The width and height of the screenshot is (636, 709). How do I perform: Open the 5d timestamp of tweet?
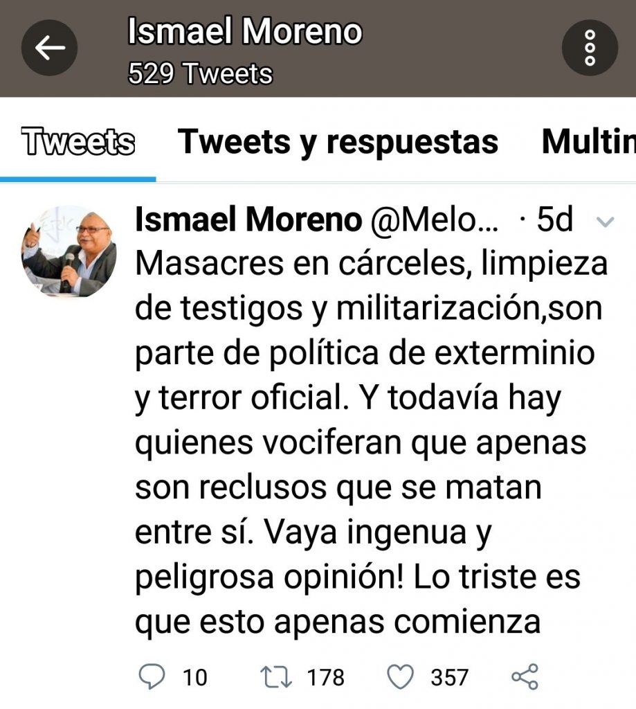(x=554, y=219)
